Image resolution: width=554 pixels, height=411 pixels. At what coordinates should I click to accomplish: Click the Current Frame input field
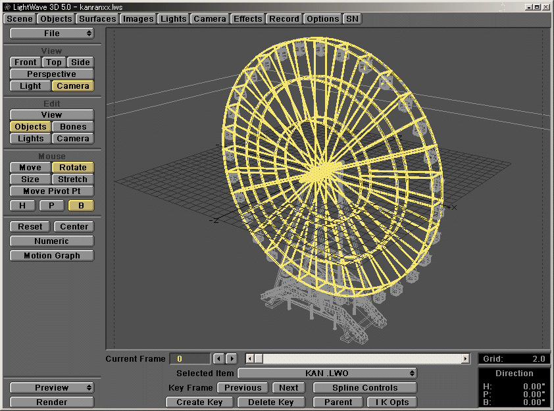click(x=190, y=358)
